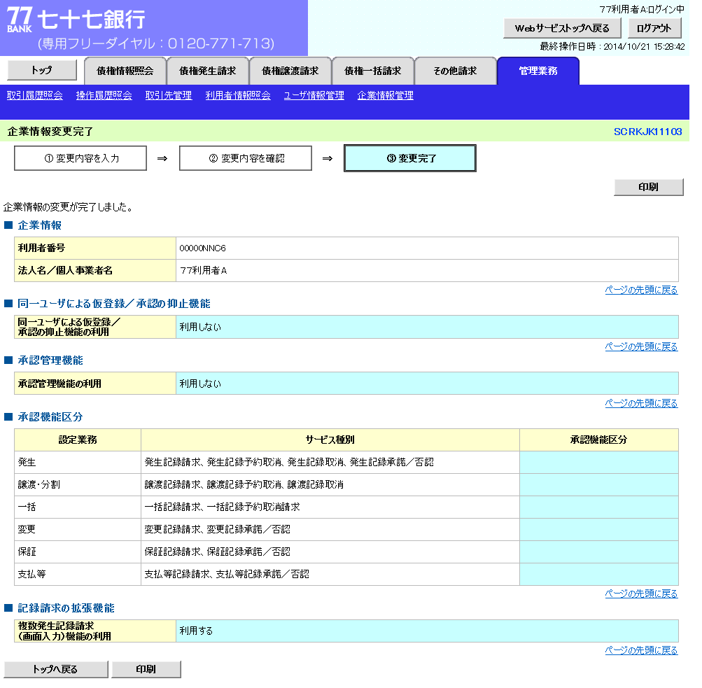This screenshot has height=688, width=702.
Task: Open the トップ navigation button
Action: [x=42, y=70]
